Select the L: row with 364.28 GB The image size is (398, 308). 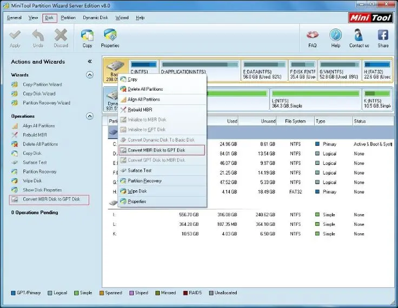pyautogui.click(x=250, y=224)
